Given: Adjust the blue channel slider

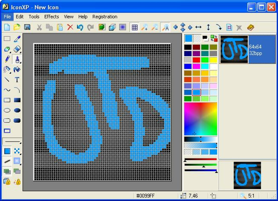Looking at the screenshot, I should tap(200, 170).
